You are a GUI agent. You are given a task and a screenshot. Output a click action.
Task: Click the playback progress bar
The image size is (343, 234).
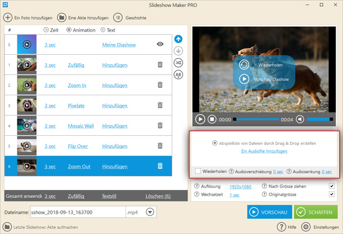(256, 120)
